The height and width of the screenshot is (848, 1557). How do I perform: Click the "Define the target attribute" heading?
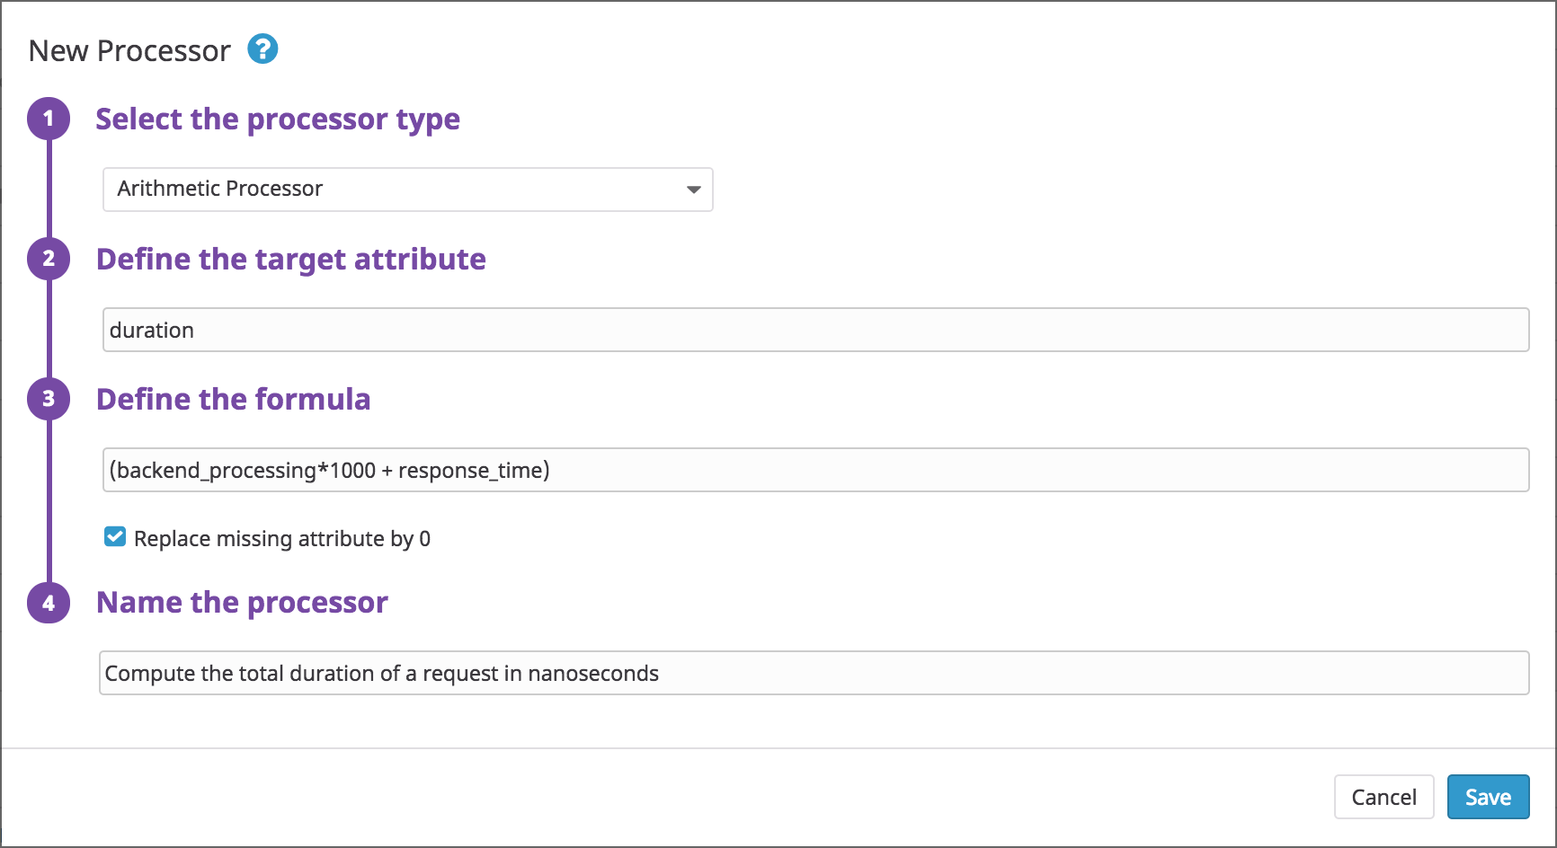(290, 259)
